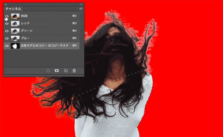Close the Channels panel
The image size is (223, 137).
point(6,5)
